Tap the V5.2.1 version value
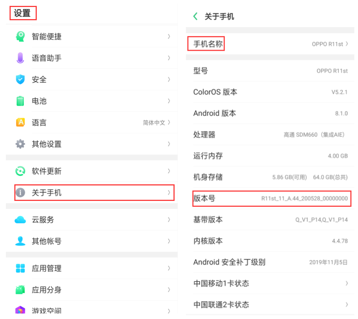The width and height of the screenshot is (358, 319). coord(340,92)
